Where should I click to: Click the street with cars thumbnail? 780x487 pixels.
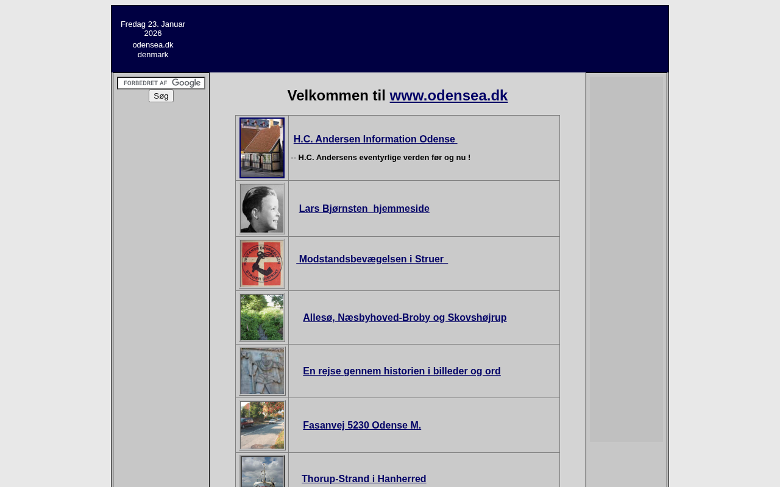[x=262, y=426]
